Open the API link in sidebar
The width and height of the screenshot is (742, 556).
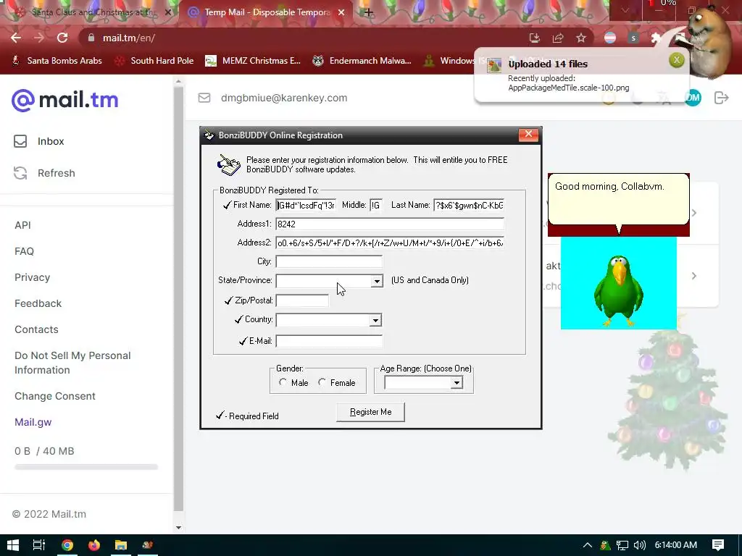22,226
